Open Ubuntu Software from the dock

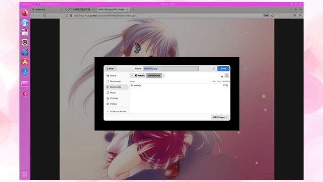(25, 62)
